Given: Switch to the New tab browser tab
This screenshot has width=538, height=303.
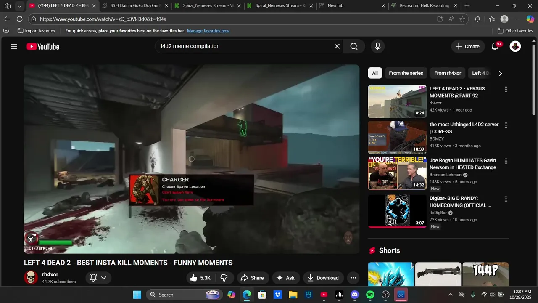Looking at the screenshot, I should (x=352, y=6).
